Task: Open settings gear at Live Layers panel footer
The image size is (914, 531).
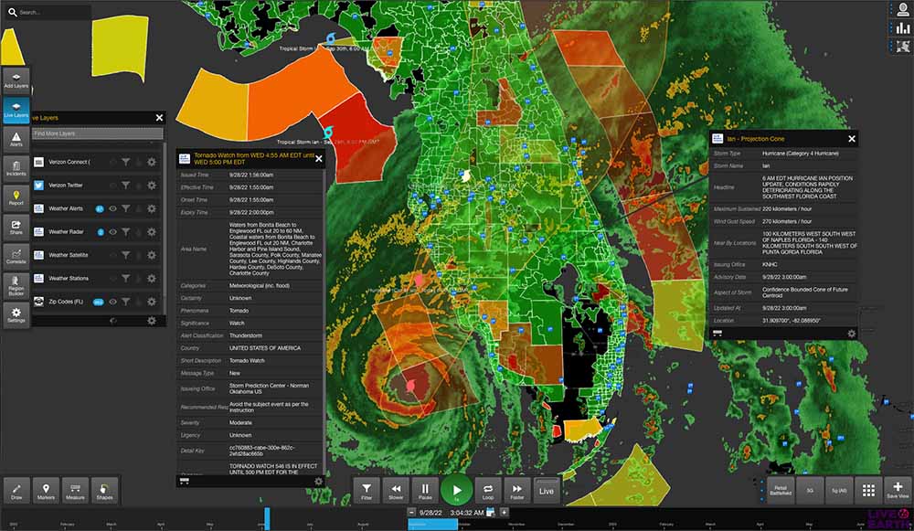Action: 152,321
